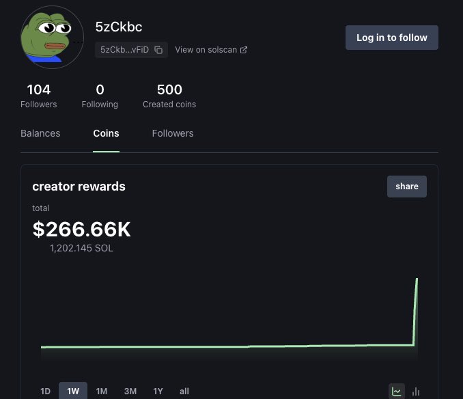The width and height of the screenshot is (463, 399).
Task: Click the 104 Followers count
Action: click(39, 96)
